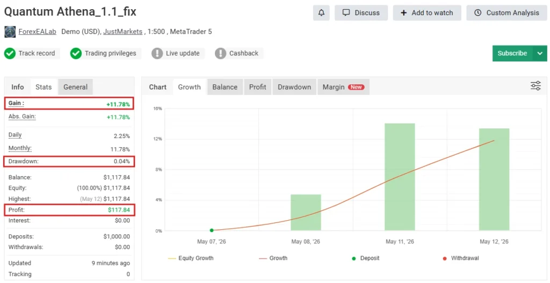Click the Interest value $0.00

(122, 221)
